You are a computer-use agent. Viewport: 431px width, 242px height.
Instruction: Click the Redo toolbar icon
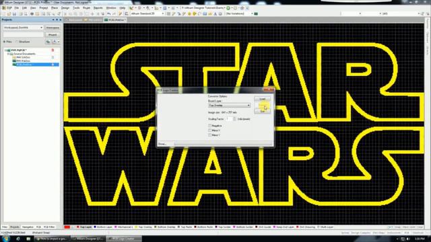pyautogui.click(x=114, y=13)
